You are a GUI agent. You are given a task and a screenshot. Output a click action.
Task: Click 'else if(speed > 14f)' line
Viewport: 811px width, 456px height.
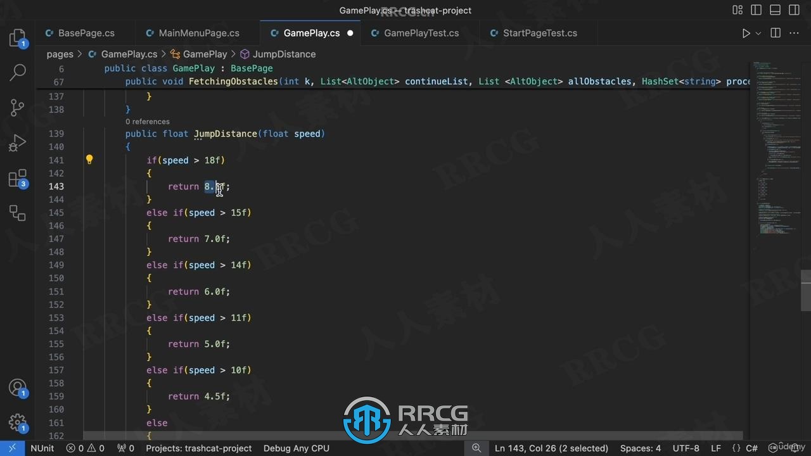point(199,265)
